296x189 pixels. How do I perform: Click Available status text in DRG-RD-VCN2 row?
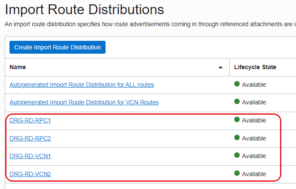click(x=254, y=174)
